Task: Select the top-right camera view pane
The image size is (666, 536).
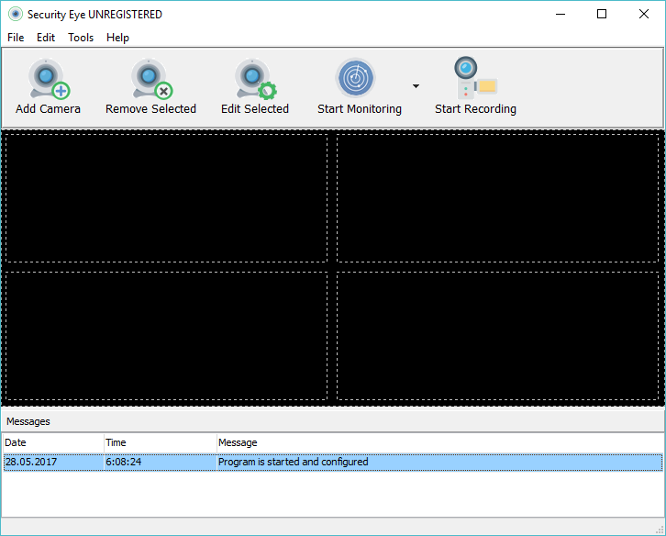Action: 498,197
